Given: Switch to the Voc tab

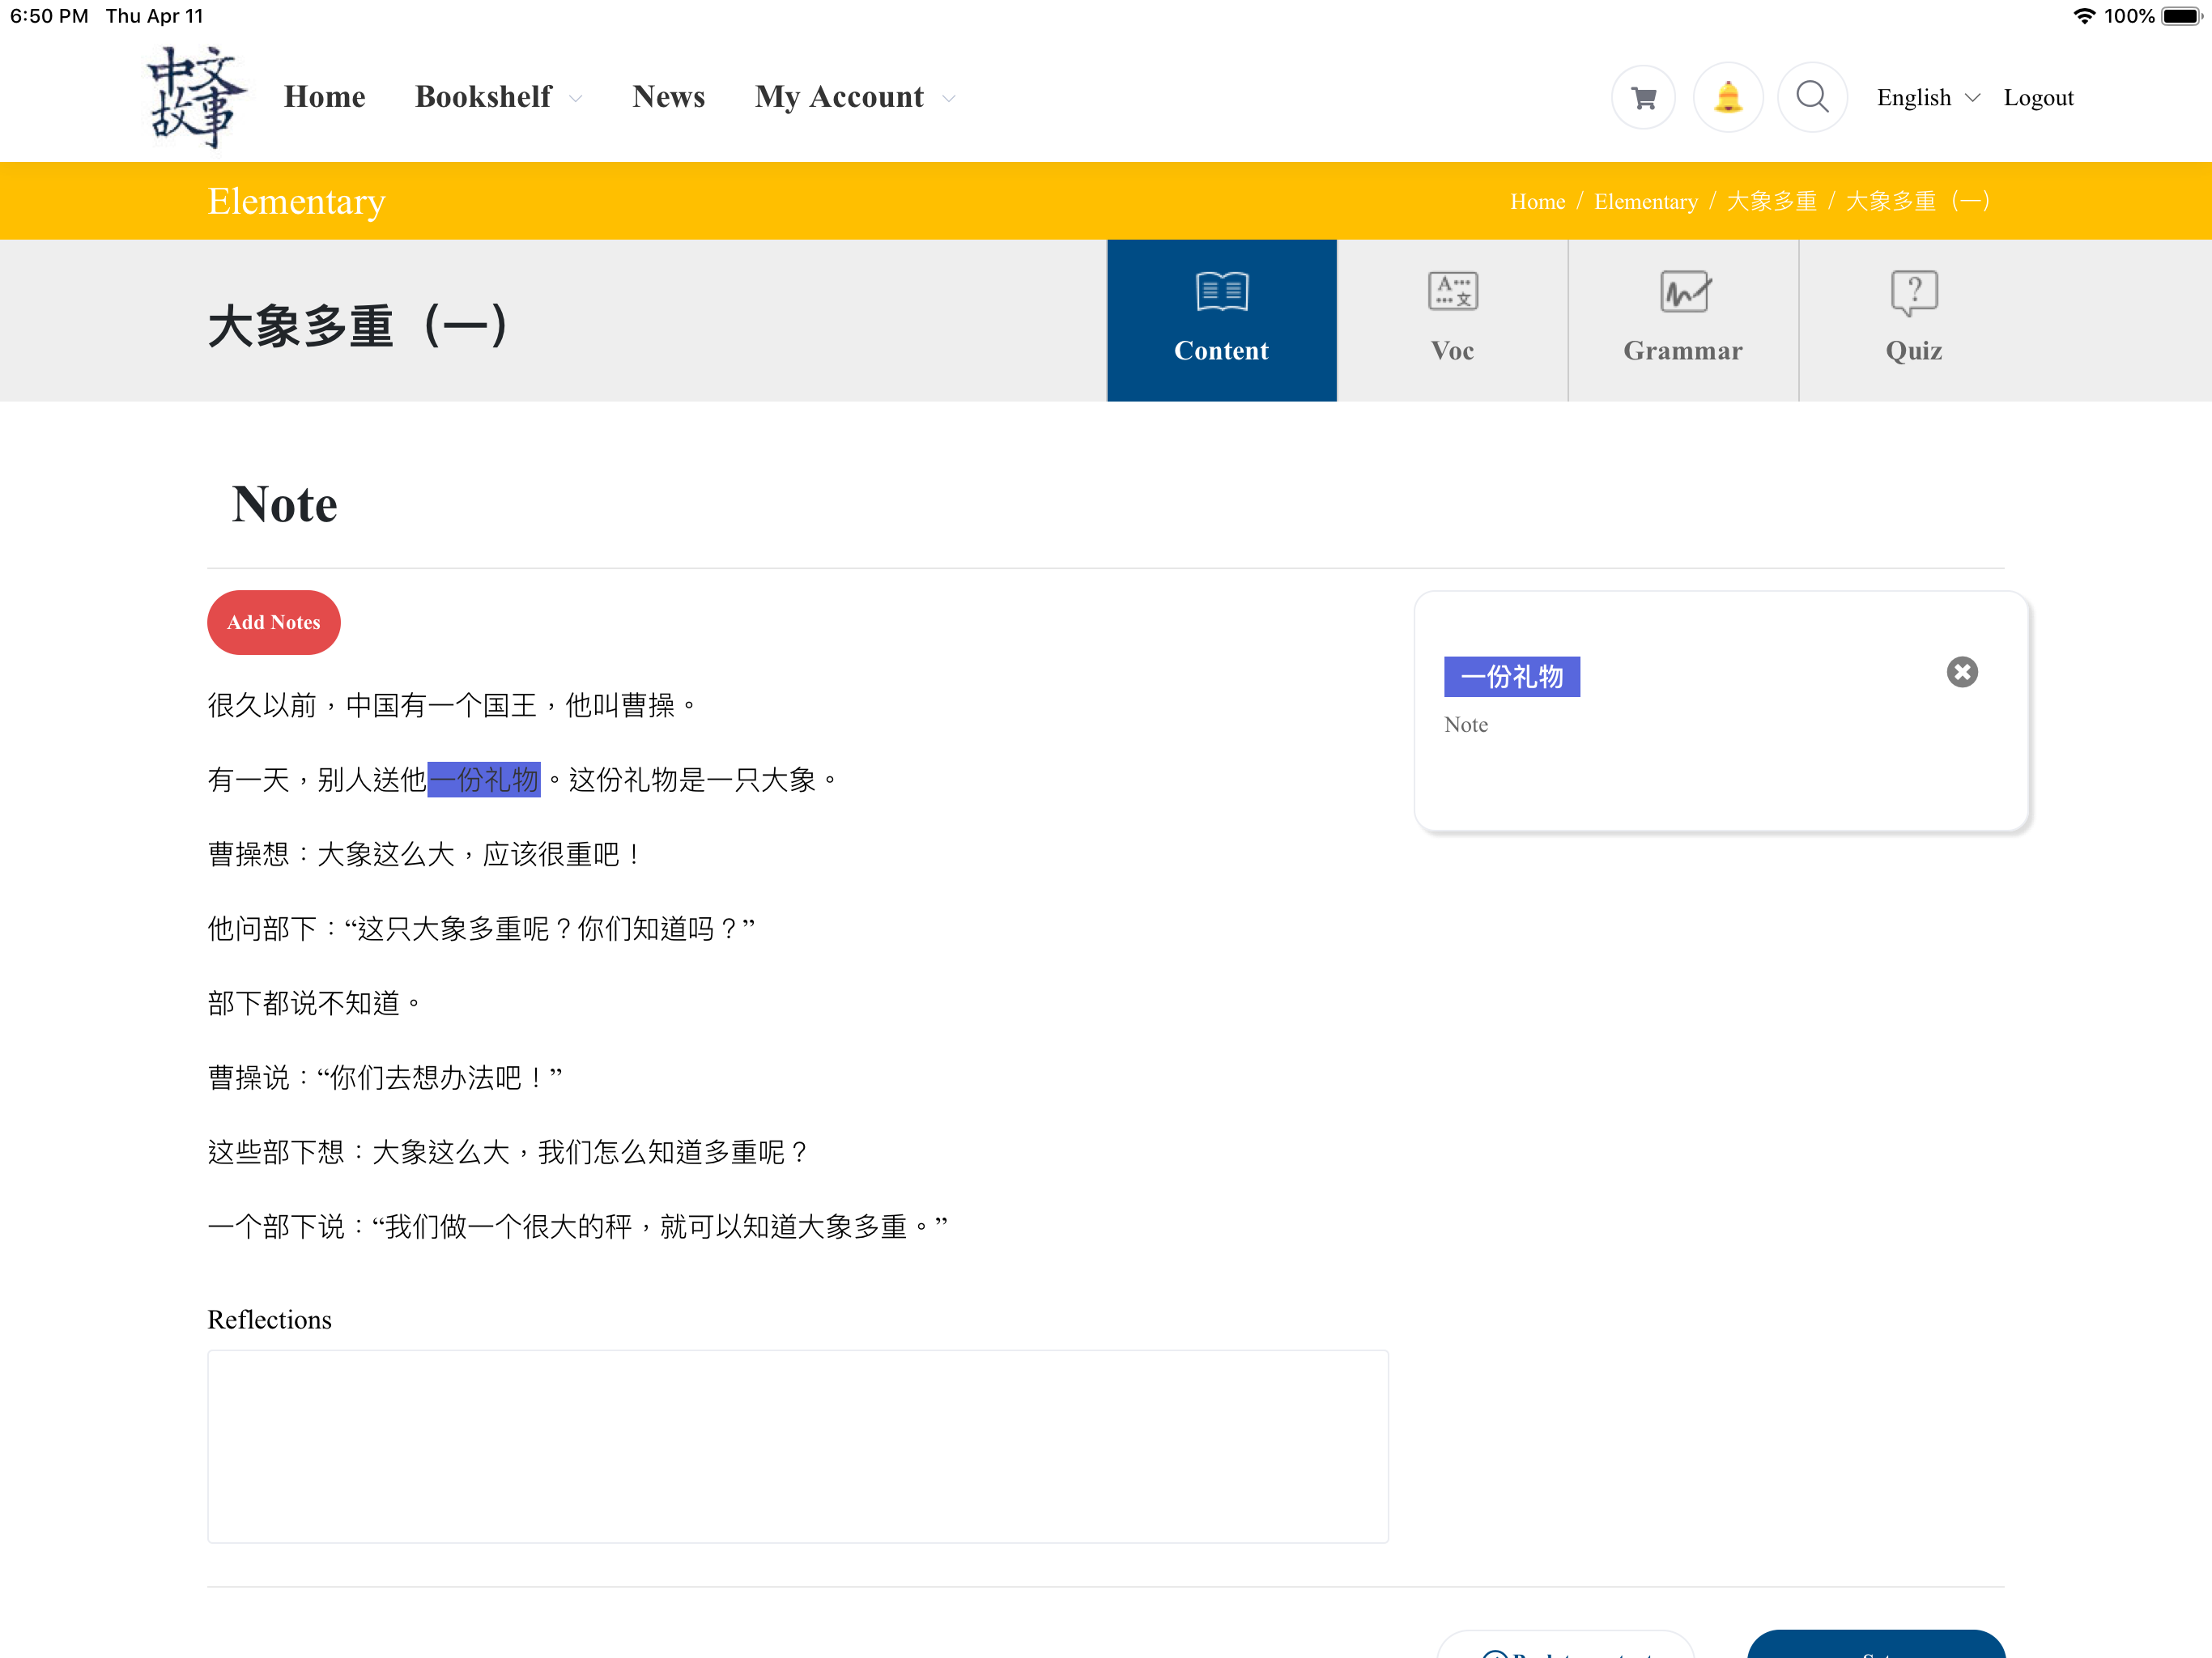Looking at the screenshot, I should [x=1452, y=320].
